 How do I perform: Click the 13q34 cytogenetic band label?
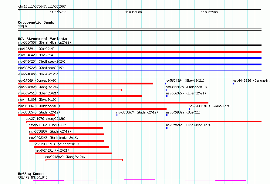[x=23, y=26]
